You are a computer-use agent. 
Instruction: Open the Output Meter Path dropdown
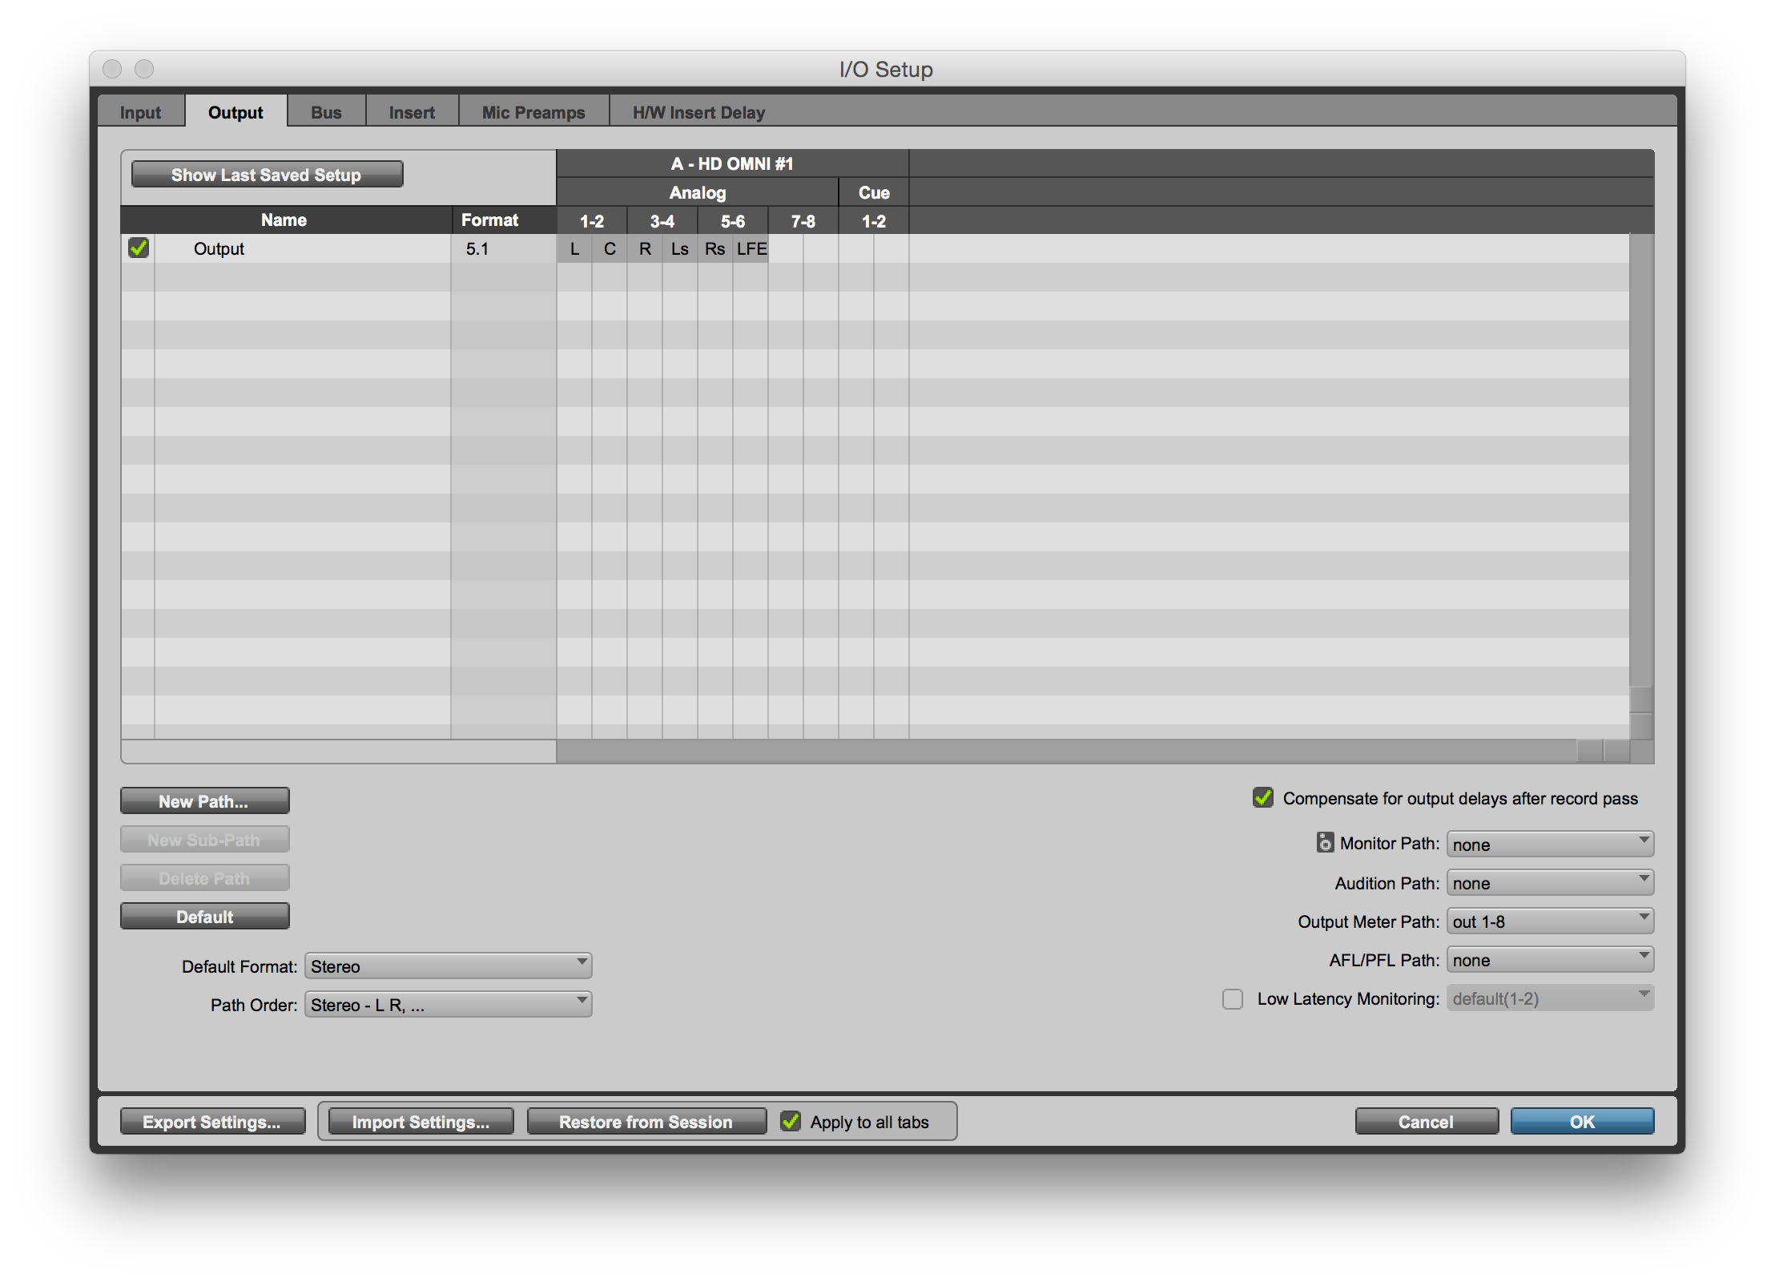(1549, 921)
